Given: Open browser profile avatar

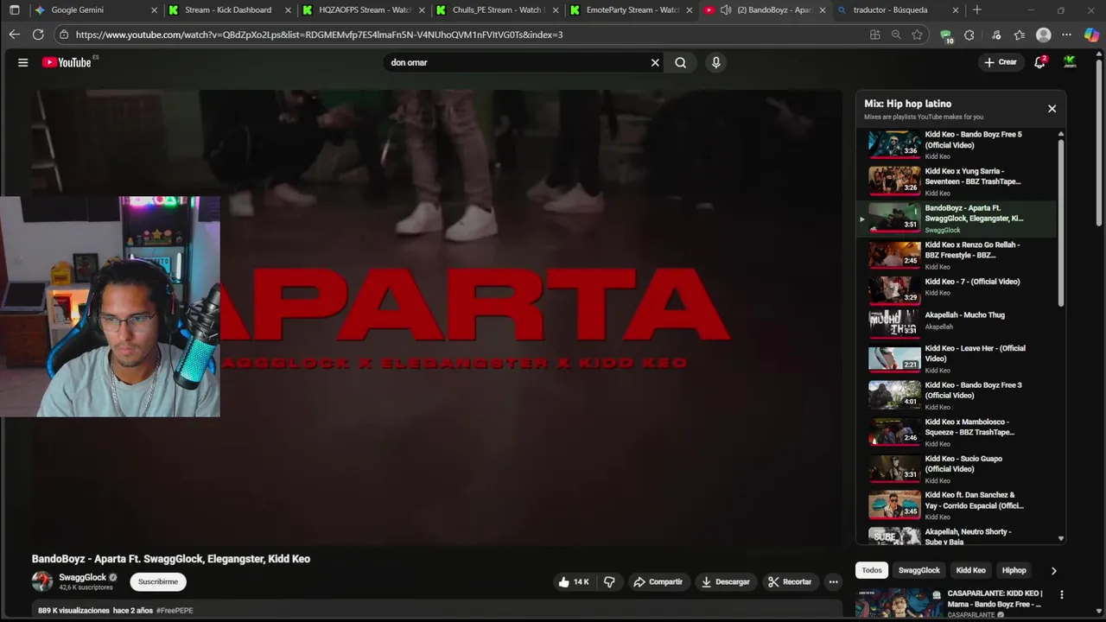Looking at the screenshot, I should (1044, 35).
